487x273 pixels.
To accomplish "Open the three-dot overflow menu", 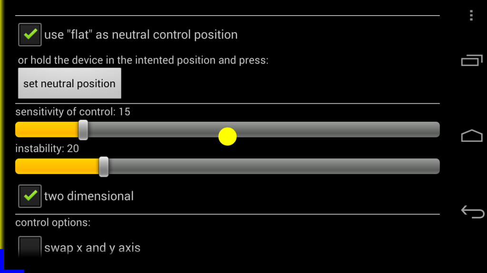I will [x=471, y=16].
